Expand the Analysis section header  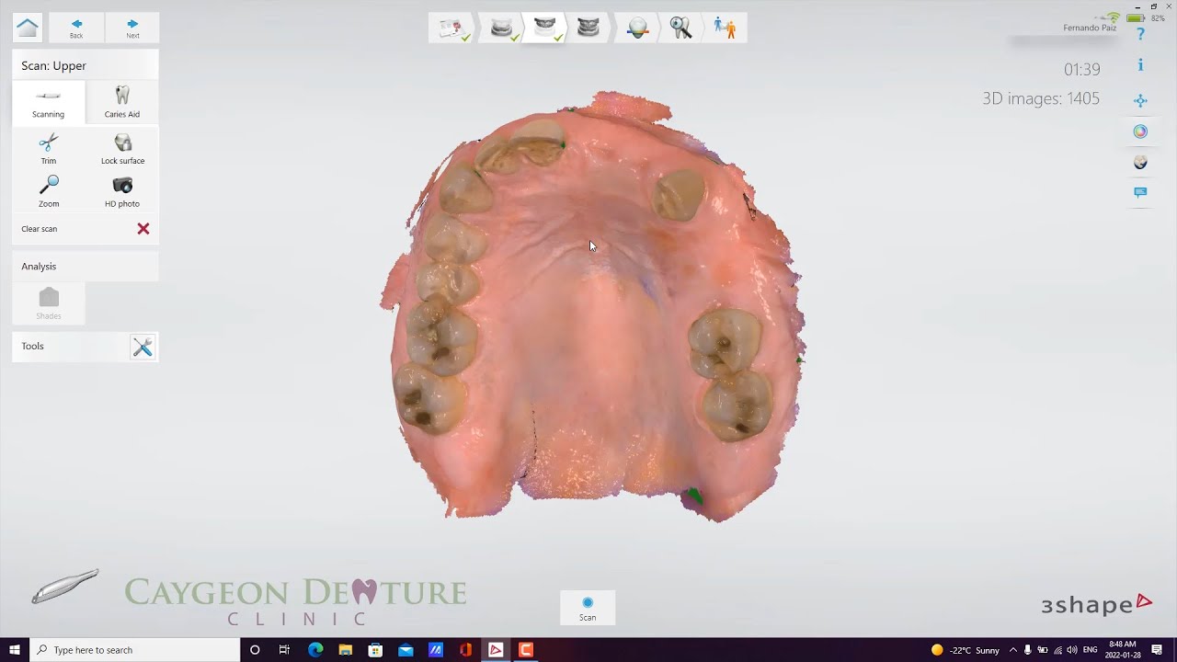(x=85, y=267)
